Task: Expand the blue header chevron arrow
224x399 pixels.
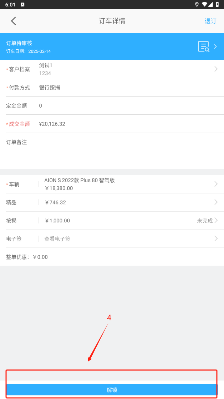Action: [215, 46]
